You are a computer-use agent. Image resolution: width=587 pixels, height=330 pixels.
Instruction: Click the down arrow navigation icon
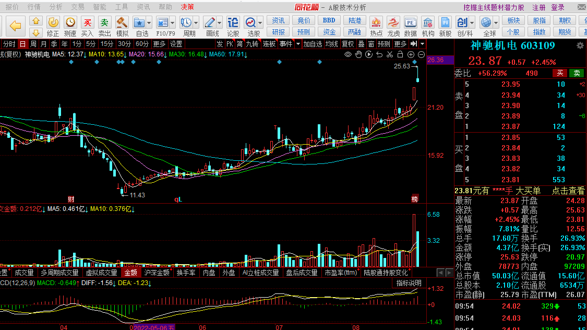pyautogui.click(x=36, y=32)
